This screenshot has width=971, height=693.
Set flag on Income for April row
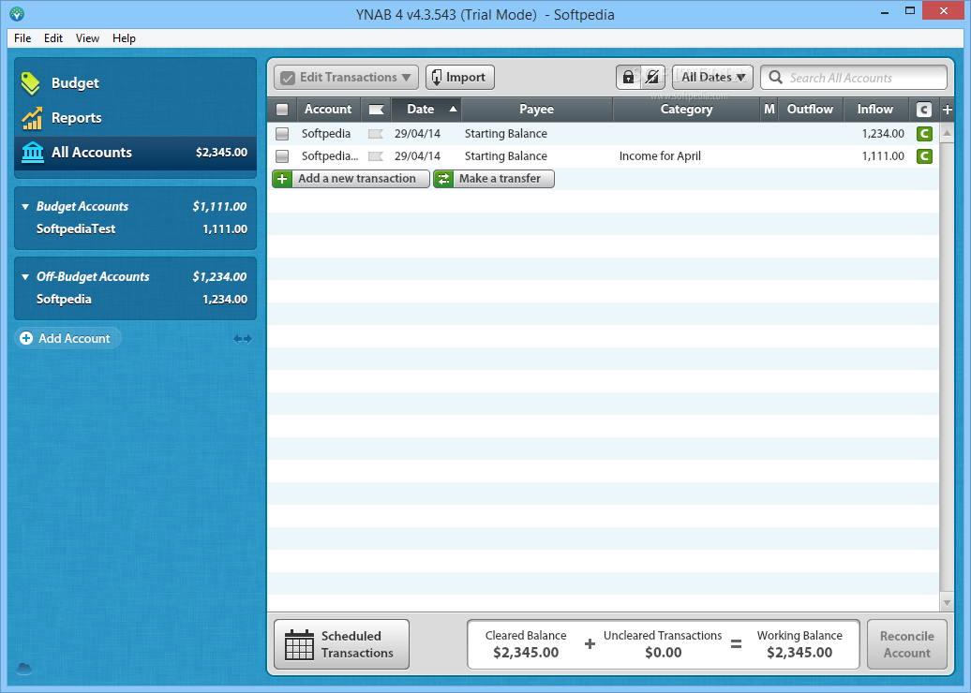coord(375,155)
